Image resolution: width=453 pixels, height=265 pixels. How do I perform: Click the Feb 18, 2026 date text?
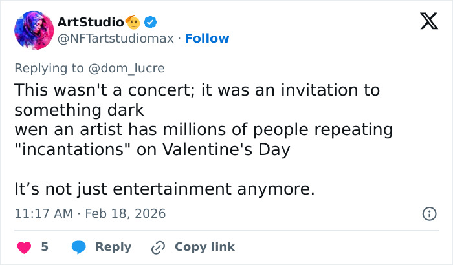(124, 213)
